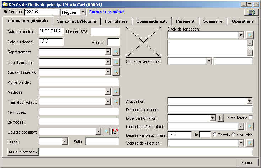
Task: Click the Autre information button
Action: [x=23, y=152]
